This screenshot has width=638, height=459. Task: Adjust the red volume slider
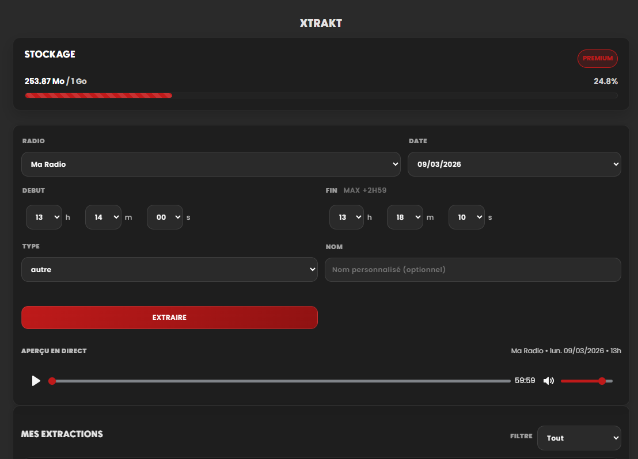586,381
